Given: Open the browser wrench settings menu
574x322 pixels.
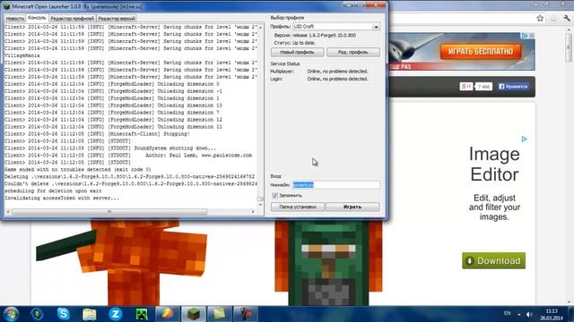Looking at the screenshot, I should pos(567,18).
